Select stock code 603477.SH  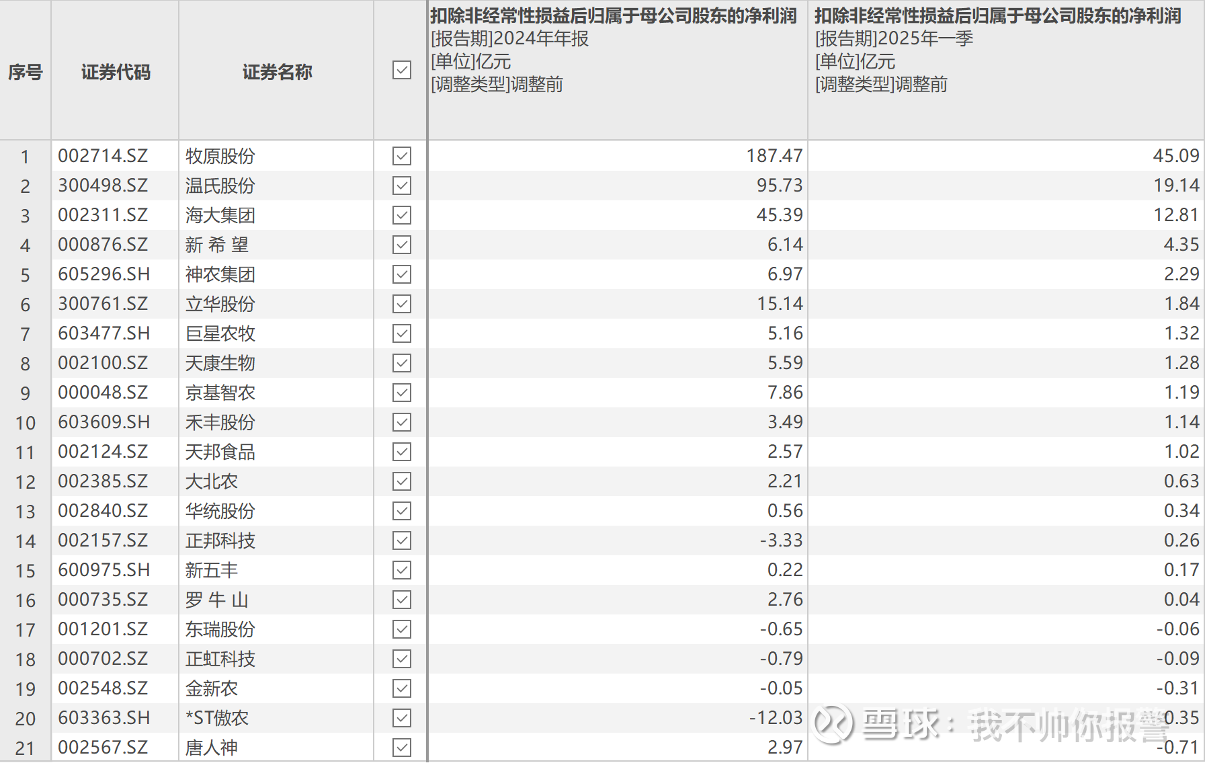pos(104,333)
